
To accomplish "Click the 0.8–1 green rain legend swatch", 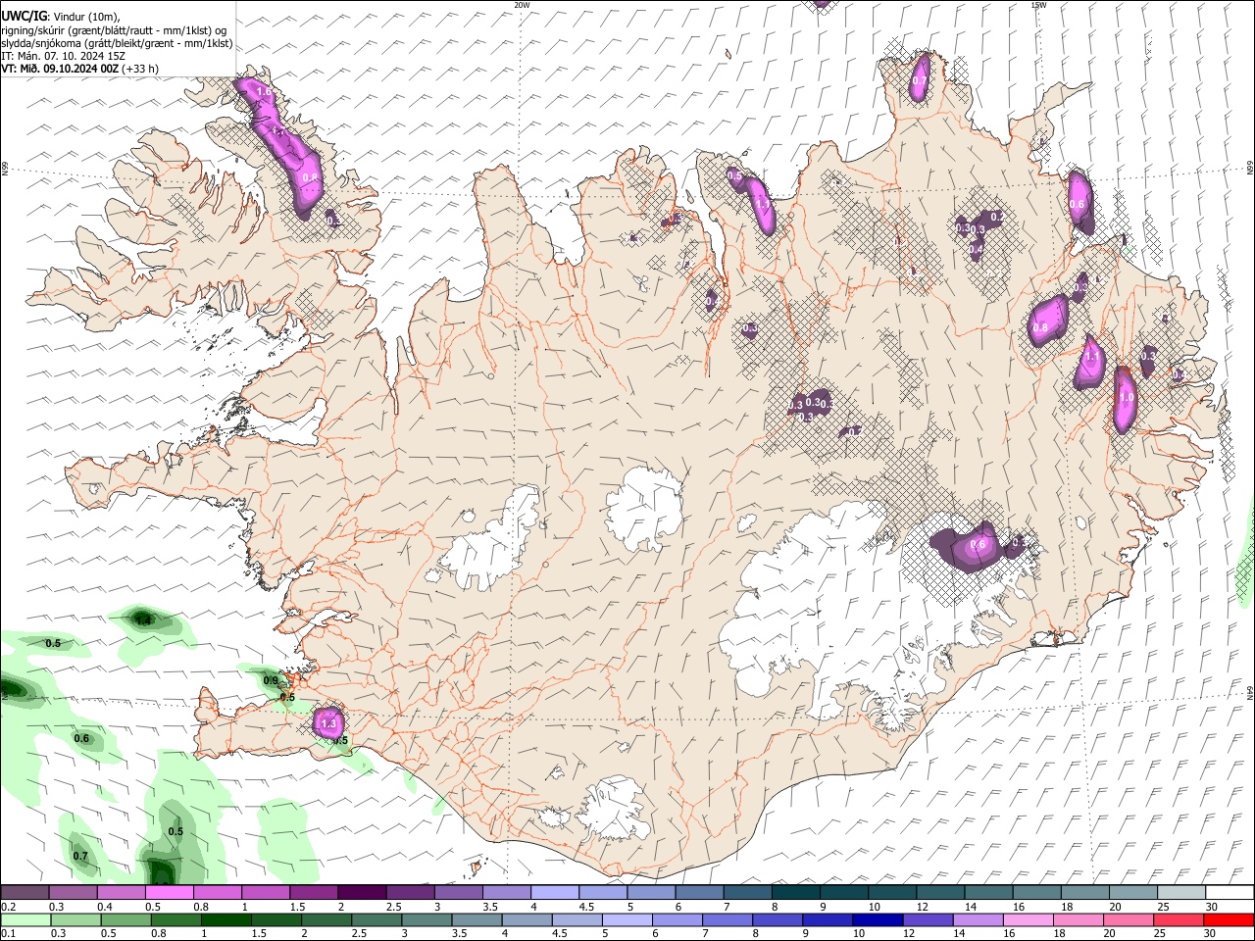I will [x=176, y=919].
